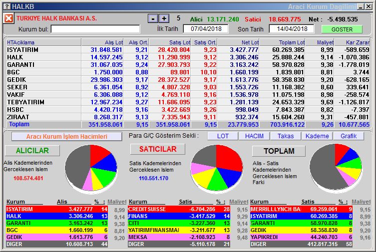
Task: Click the yellow GEDIK row in totals list
Action: coord(301,230)
